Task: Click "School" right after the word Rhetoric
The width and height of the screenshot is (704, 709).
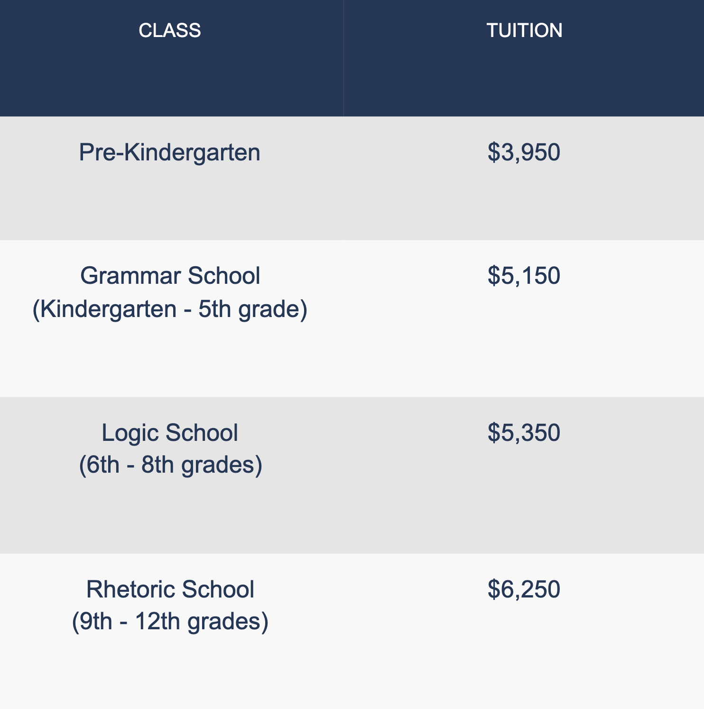Action: 218,590
